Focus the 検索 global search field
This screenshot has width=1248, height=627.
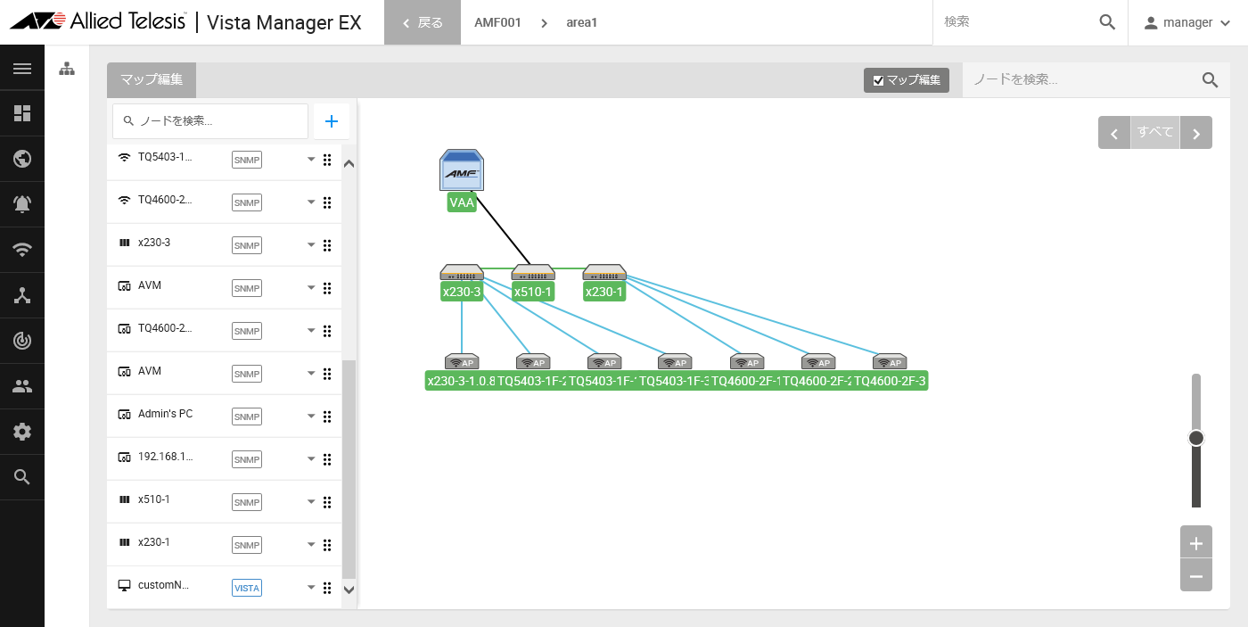(1014, 22)
